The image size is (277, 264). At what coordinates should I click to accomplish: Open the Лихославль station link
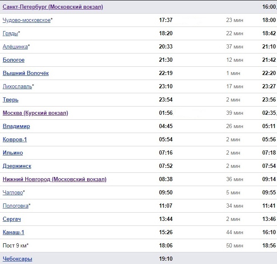17,87
